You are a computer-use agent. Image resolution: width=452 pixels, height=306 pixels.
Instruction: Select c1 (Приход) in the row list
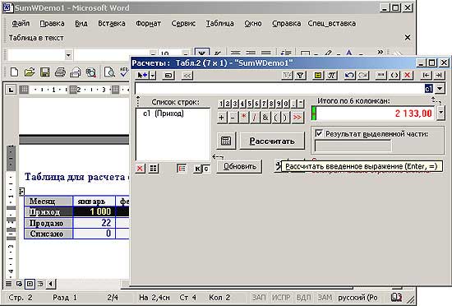[x=164, y=114]
